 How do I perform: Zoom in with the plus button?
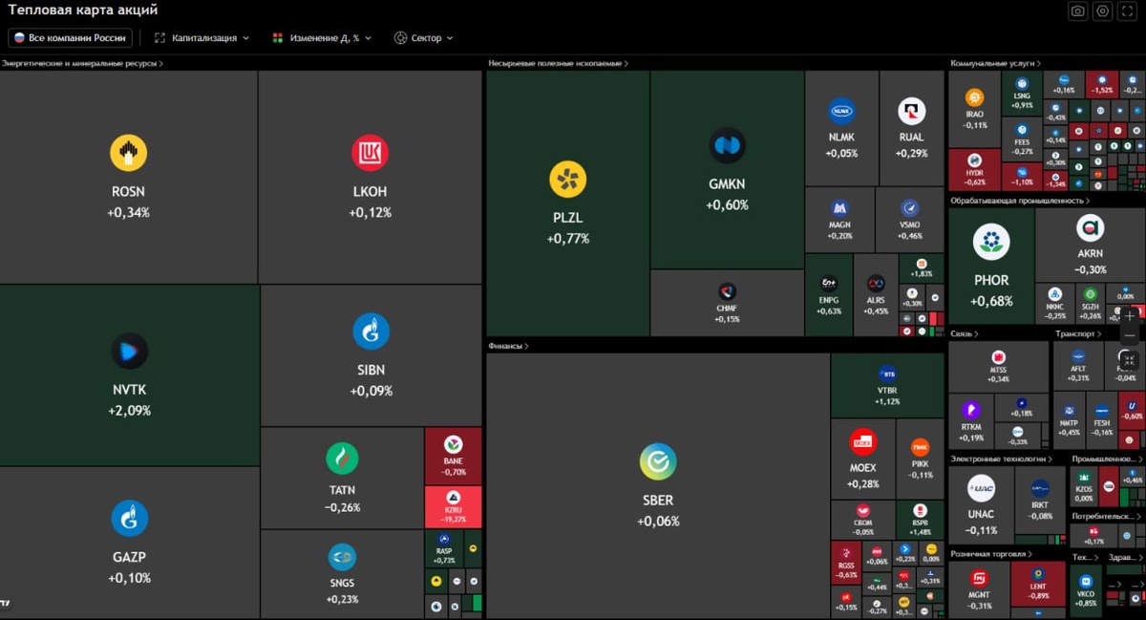(x=1130, y=315)
